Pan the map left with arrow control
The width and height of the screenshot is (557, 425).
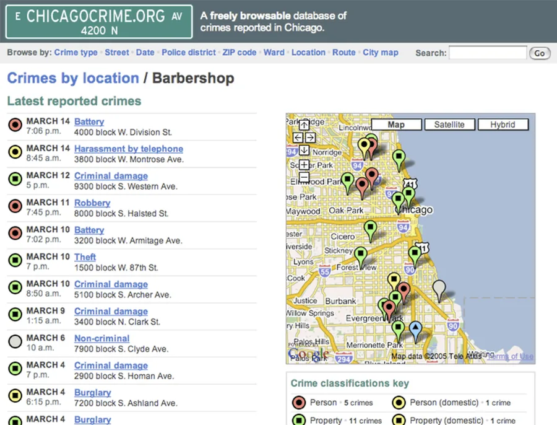(x=298, y=138)
